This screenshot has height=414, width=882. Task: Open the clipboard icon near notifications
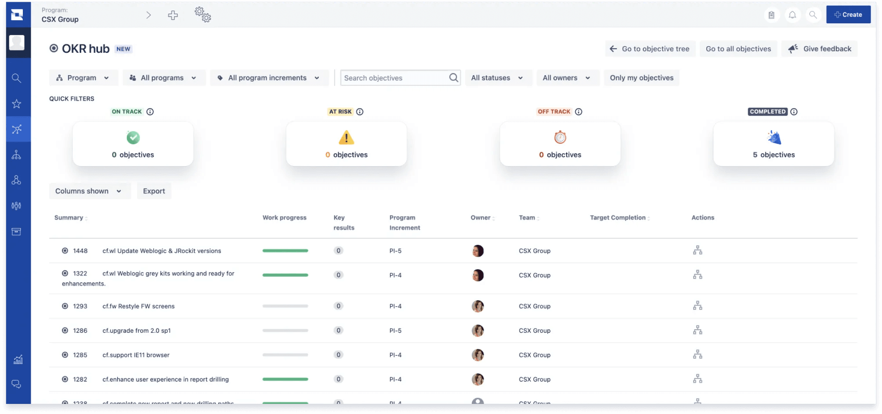772,15
